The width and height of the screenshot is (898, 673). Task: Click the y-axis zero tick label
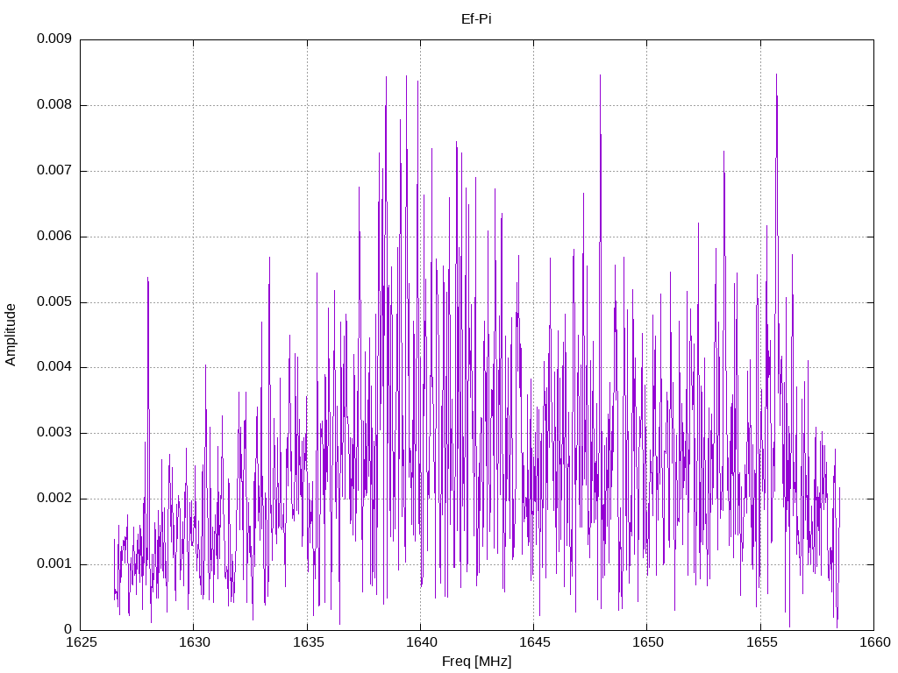coord(68,629)
